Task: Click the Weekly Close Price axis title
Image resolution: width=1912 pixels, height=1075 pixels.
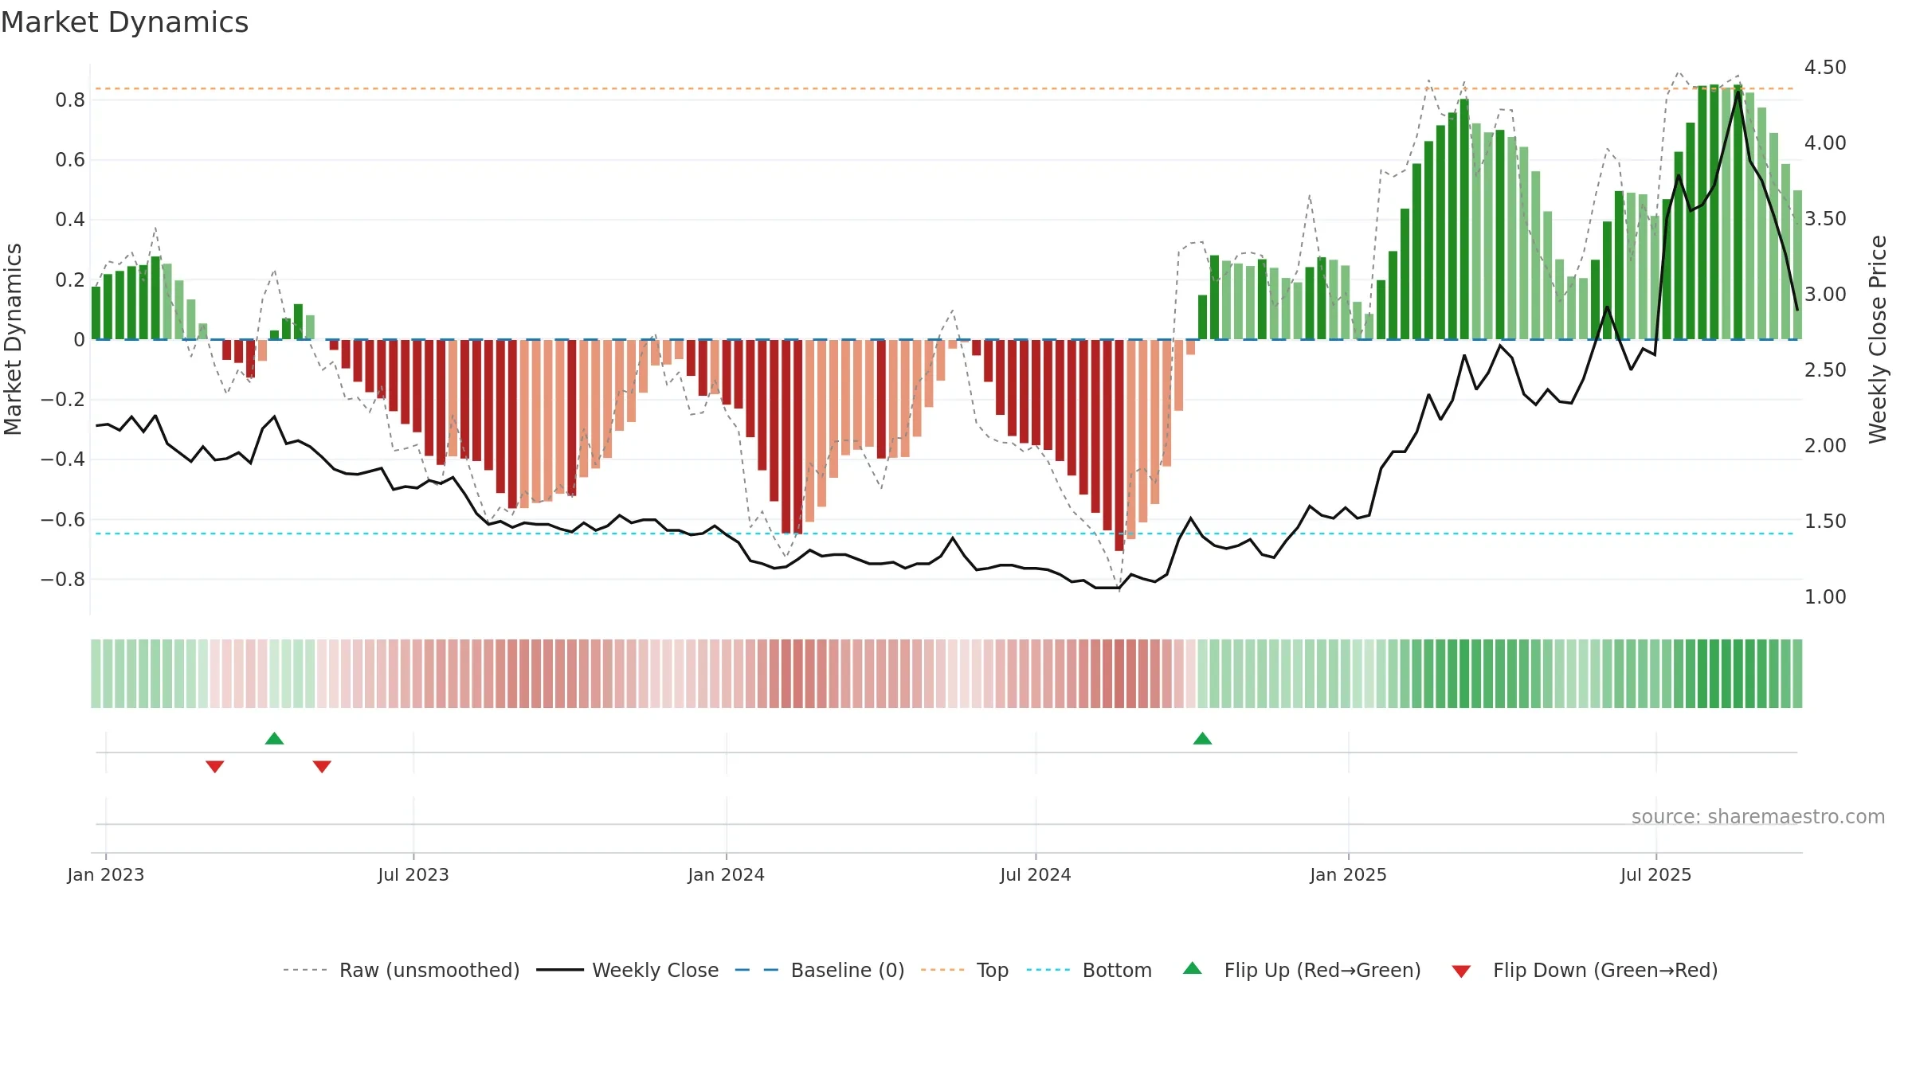Action: tap(1879, 339)
